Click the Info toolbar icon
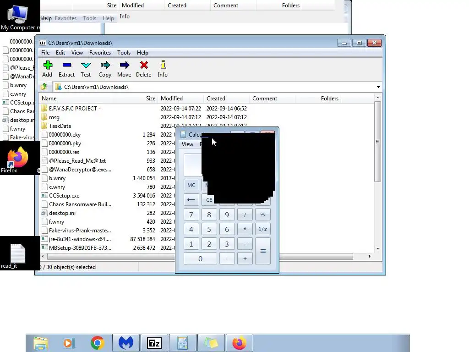469x352 pixels. pos(163,69)
